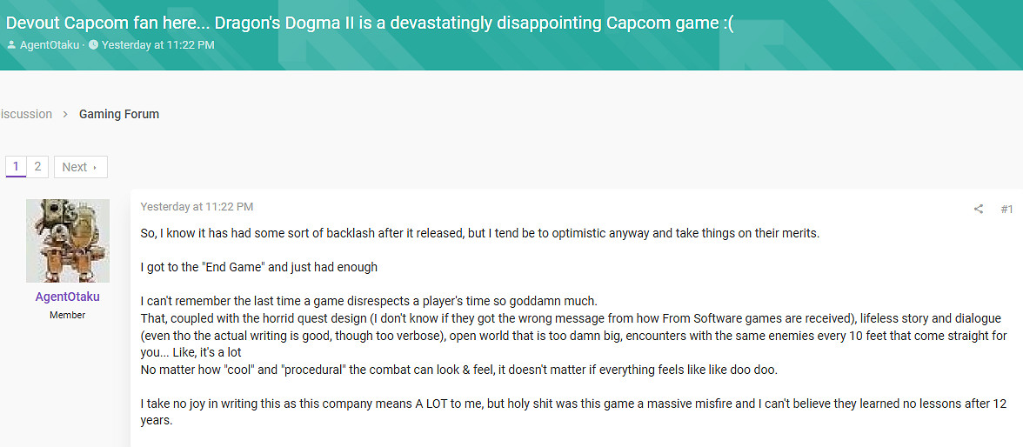Image resolution: width=1023 pixels, height=447 pixels.
Task: Click the thread start date text in the header
Action: 157,44
